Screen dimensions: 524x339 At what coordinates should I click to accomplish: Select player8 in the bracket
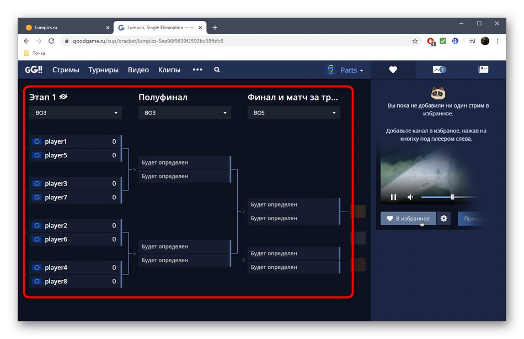(x=75, y=281)
